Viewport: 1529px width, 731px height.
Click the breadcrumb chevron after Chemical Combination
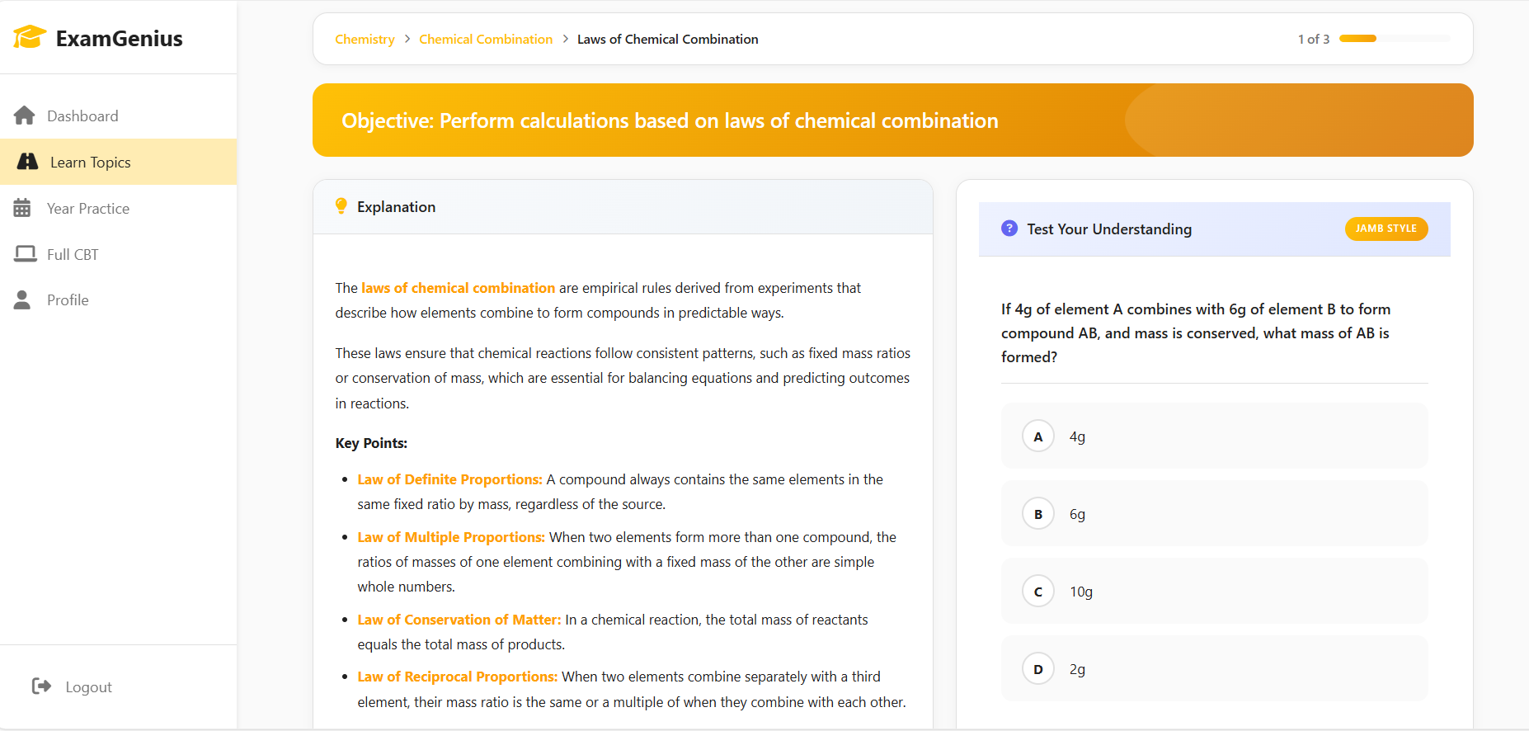(x=566, y=39)
